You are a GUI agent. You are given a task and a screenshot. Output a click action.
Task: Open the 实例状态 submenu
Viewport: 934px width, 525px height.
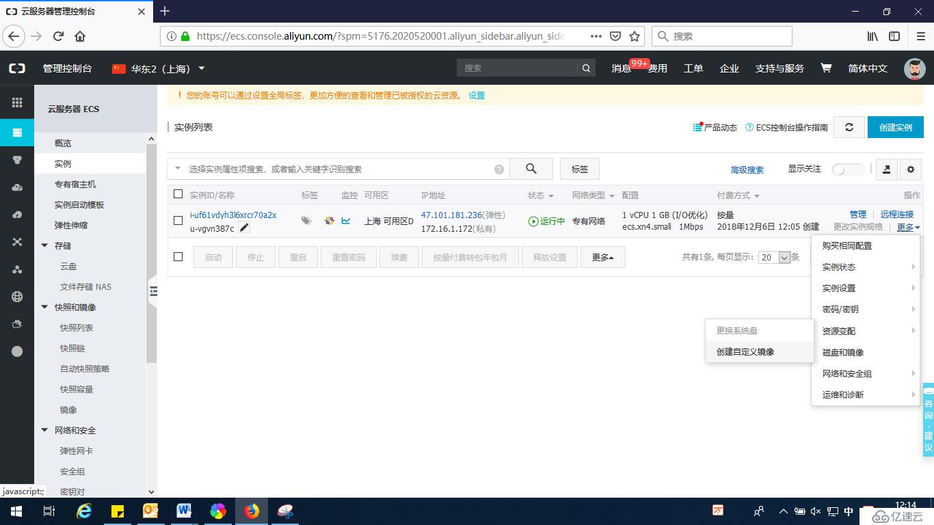click(866, 267)
